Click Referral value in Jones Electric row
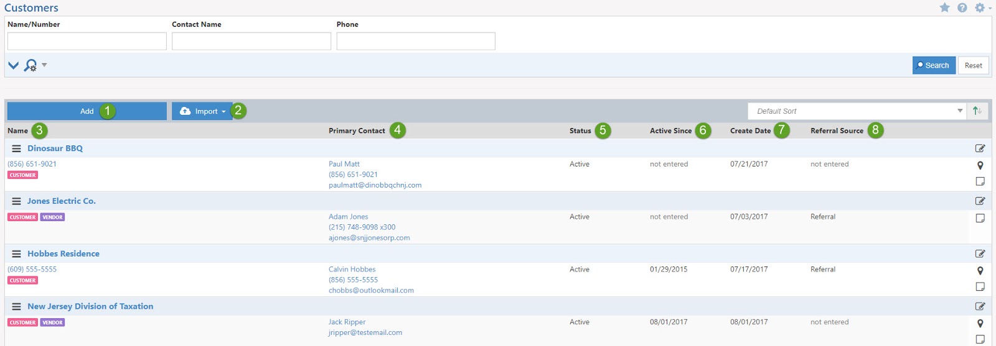The width and height of the screenshot is (996, 346). (823, 217)
